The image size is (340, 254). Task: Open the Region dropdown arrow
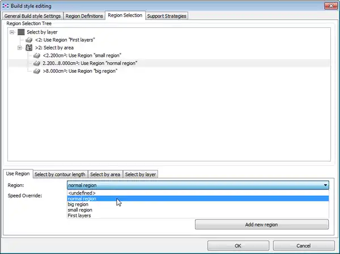325,185
